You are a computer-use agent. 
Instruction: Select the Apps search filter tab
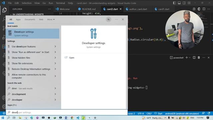click(18, 19)
